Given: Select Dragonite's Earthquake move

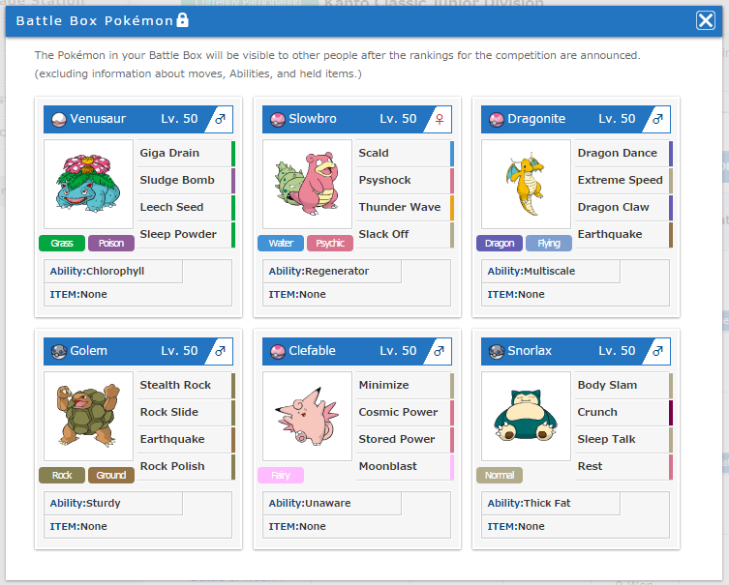Looking at the screenshot, I should (x=623, y=234).
